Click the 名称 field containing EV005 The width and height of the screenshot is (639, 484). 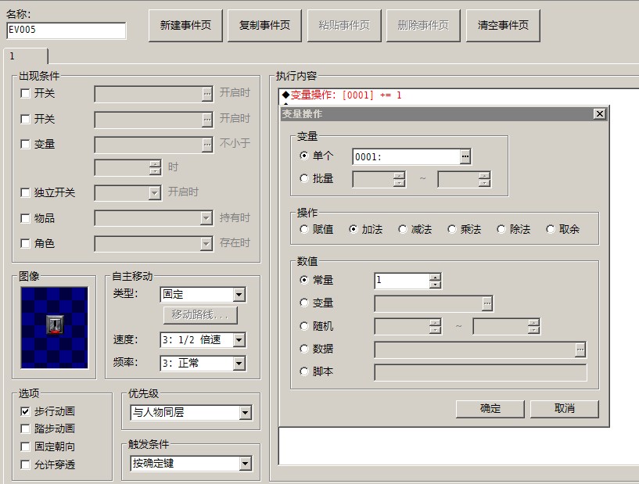pos(66,30)
